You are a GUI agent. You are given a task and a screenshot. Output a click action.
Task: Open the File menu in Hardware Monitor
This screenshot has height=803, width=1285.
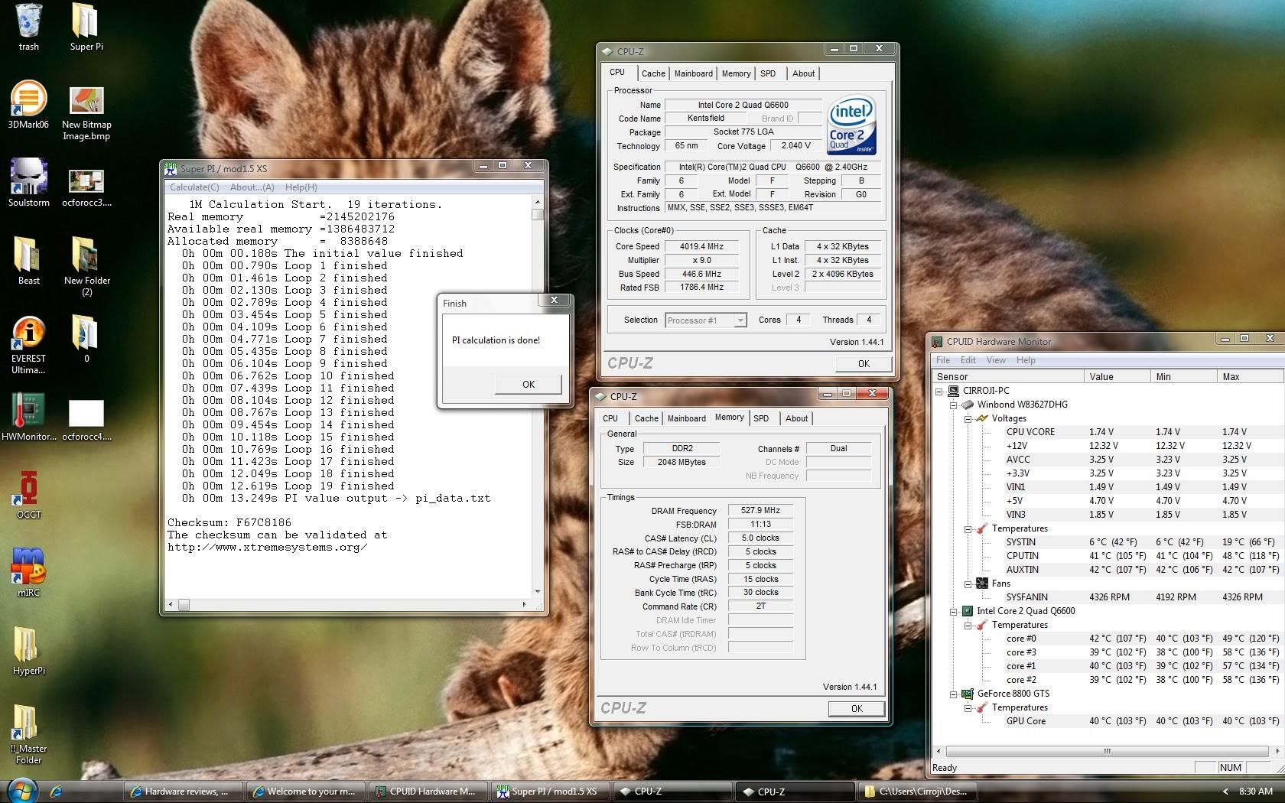pos(943,360)
